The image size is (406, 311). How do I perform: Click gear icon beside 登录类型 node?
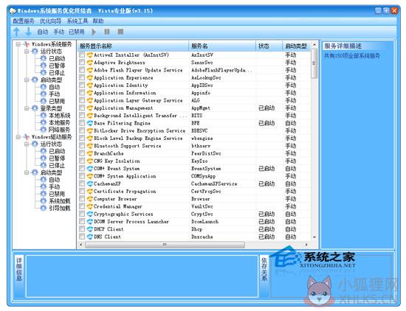(35, 108)
